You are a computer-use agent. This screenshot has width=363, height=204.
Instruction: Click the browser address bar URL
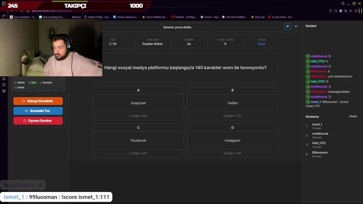(x=51, y=11)
